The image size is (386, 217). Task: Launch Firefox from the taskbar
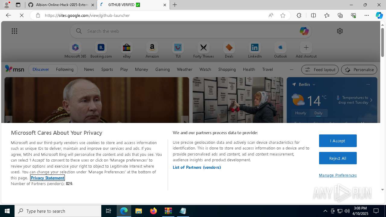coord(153,211)
